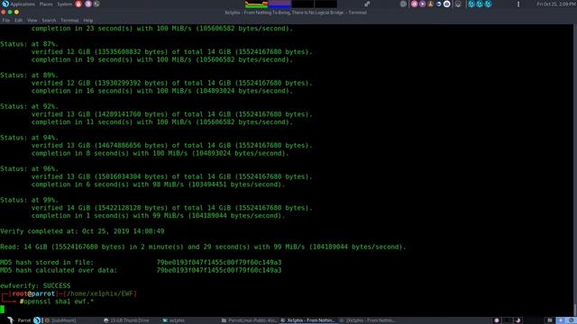Click the 'Status: at 99%.' line
Screen dimensions: 577x324
[30, 200]
